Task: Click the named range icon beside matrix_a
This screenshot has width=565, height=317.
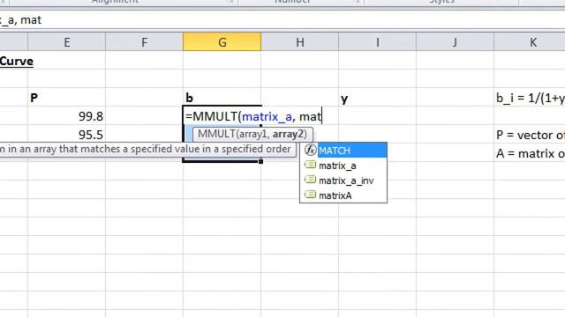Action: coord(310,165)
